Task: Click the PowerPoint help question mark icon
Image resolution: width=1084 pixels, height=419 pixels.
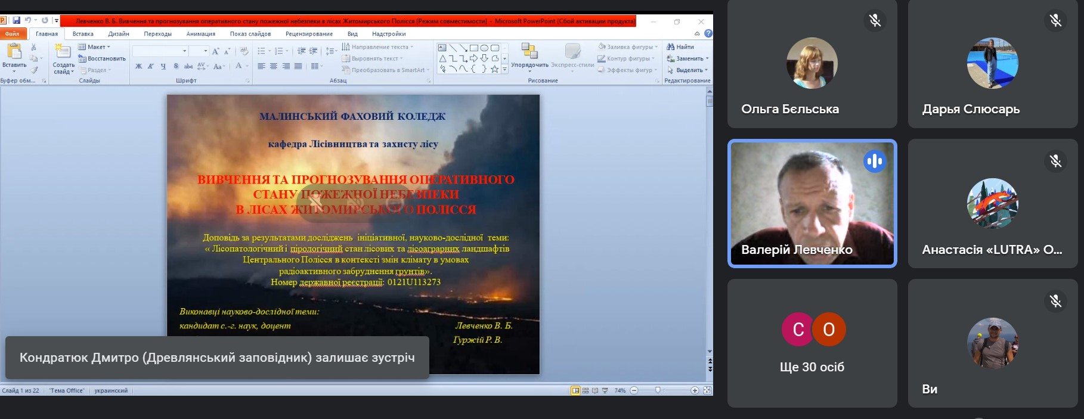Action: 708,33
